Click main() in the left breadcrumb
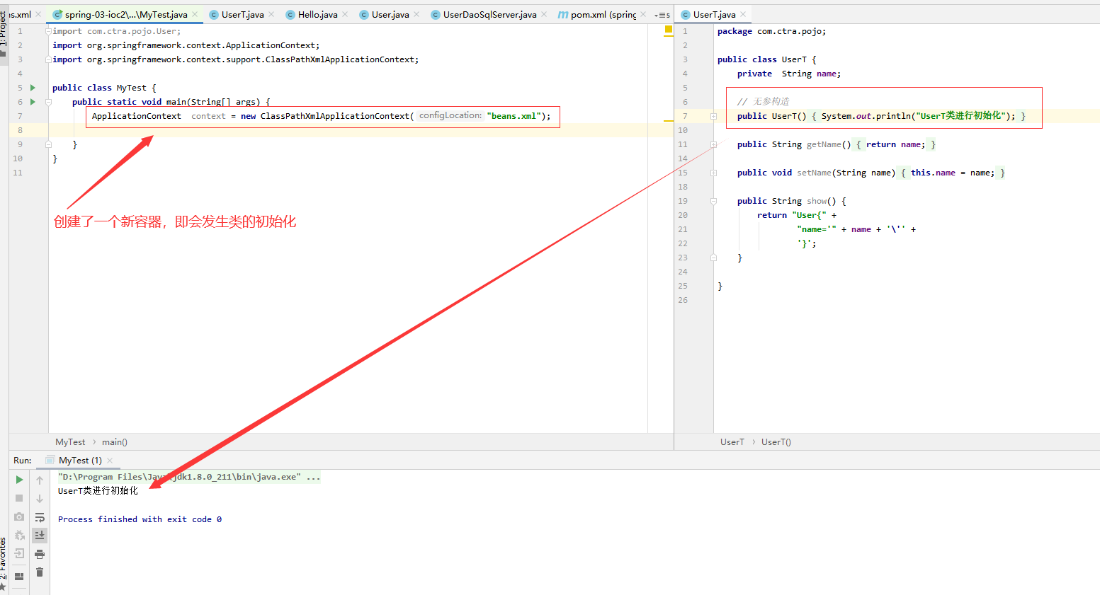Screen dimensions: 1100x595 pyautogui.click(x=115, y=442)
